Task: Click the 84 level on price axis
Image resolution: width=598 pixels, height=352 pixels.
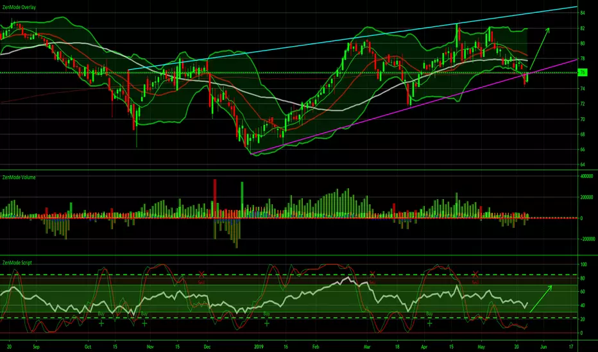Action: (583, 13)
